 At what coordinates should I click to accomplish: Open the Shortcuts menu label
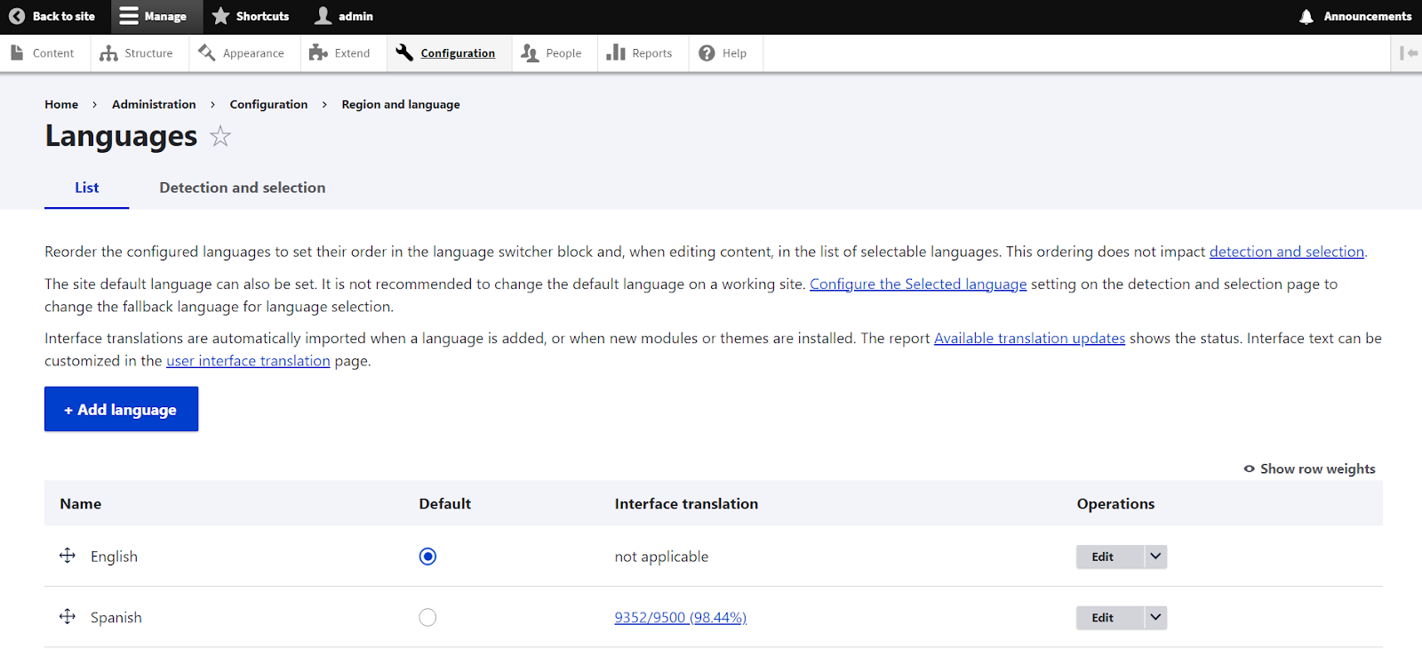262,16
